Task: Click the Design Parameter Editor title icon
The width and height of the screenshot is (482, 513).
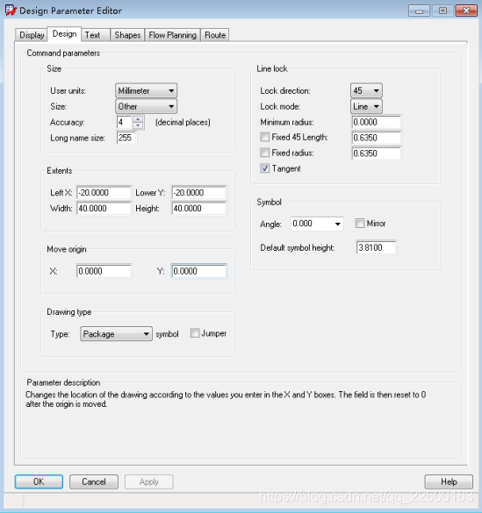Action: [x=11, y=11]
